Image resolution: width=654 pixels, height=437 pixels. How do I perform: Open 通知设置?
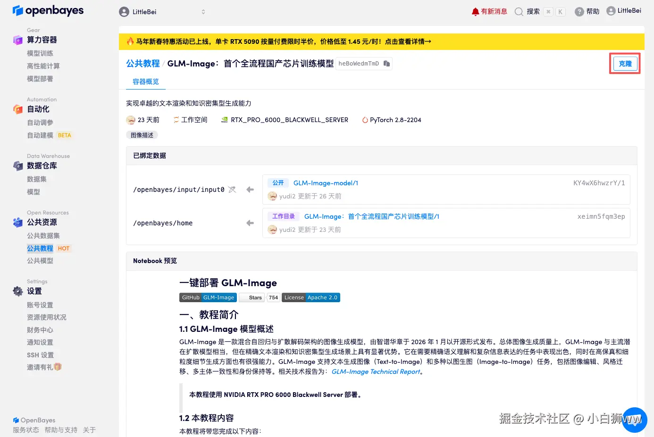40,342
